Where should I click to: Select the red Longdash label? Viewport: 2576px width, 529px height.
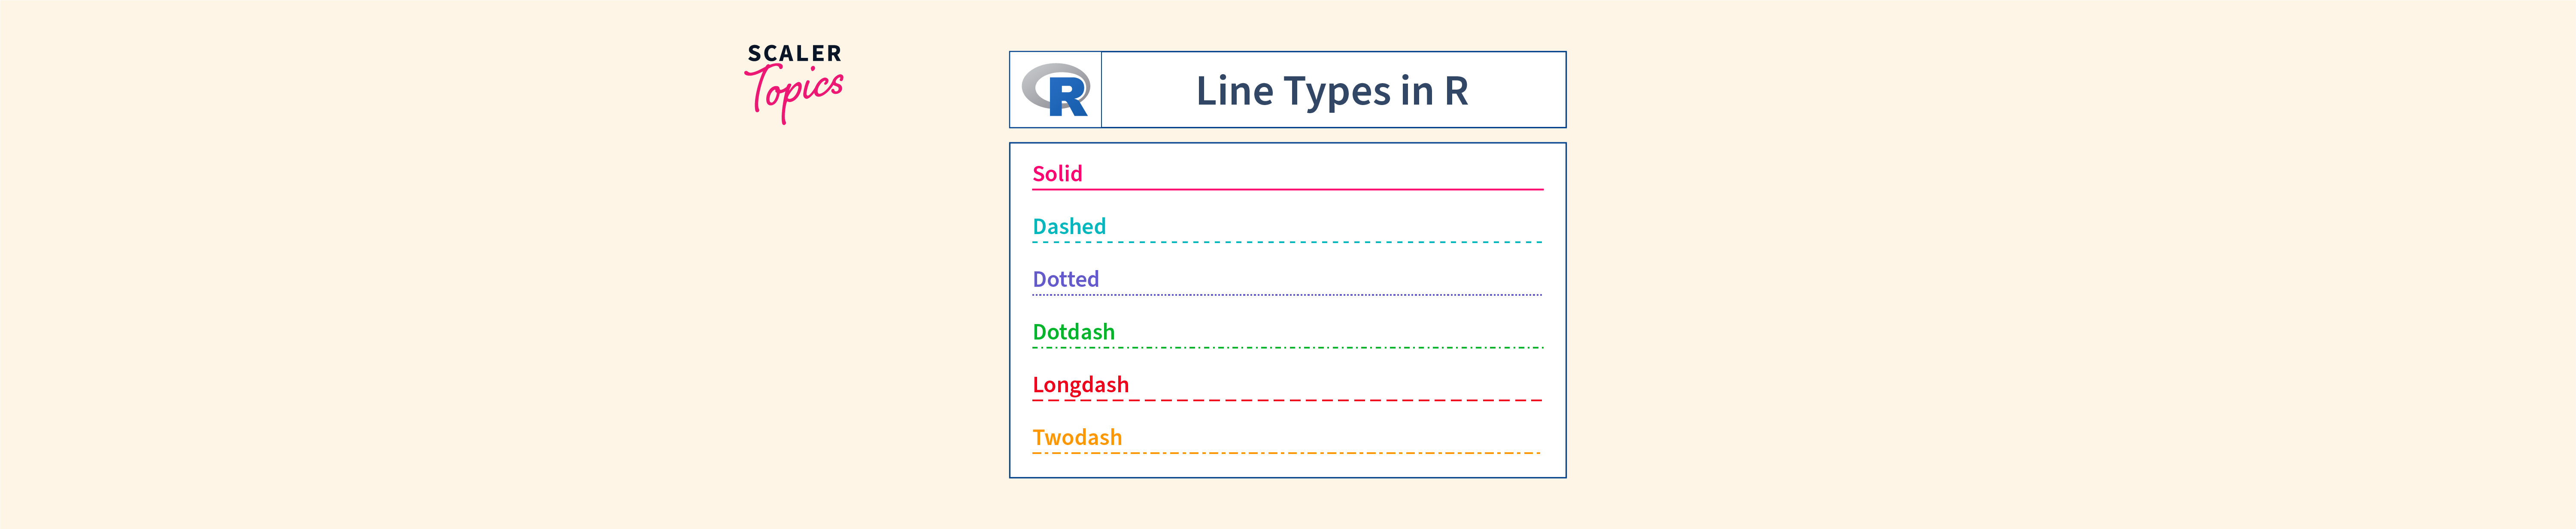pyautogui.click(x=1080, y=385)
